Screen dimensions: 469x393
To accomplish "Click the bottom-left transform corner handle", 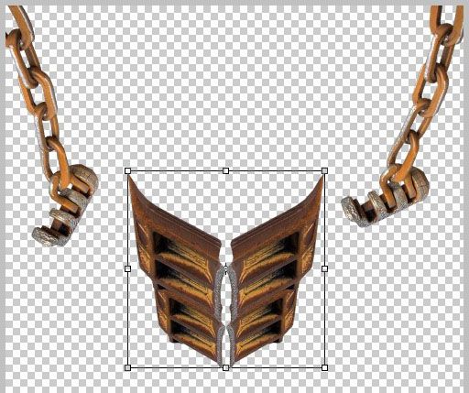I will click(x=128, y=367).
